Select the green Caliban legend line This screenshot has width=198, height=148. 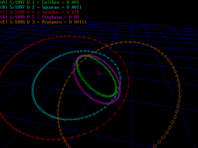click(40, 2)
